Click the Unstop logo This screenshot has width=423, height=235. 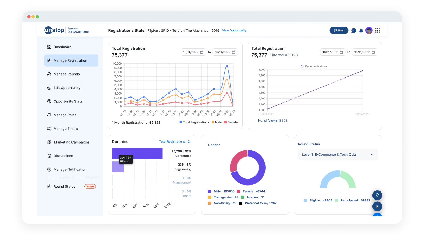tap(55, 30)
